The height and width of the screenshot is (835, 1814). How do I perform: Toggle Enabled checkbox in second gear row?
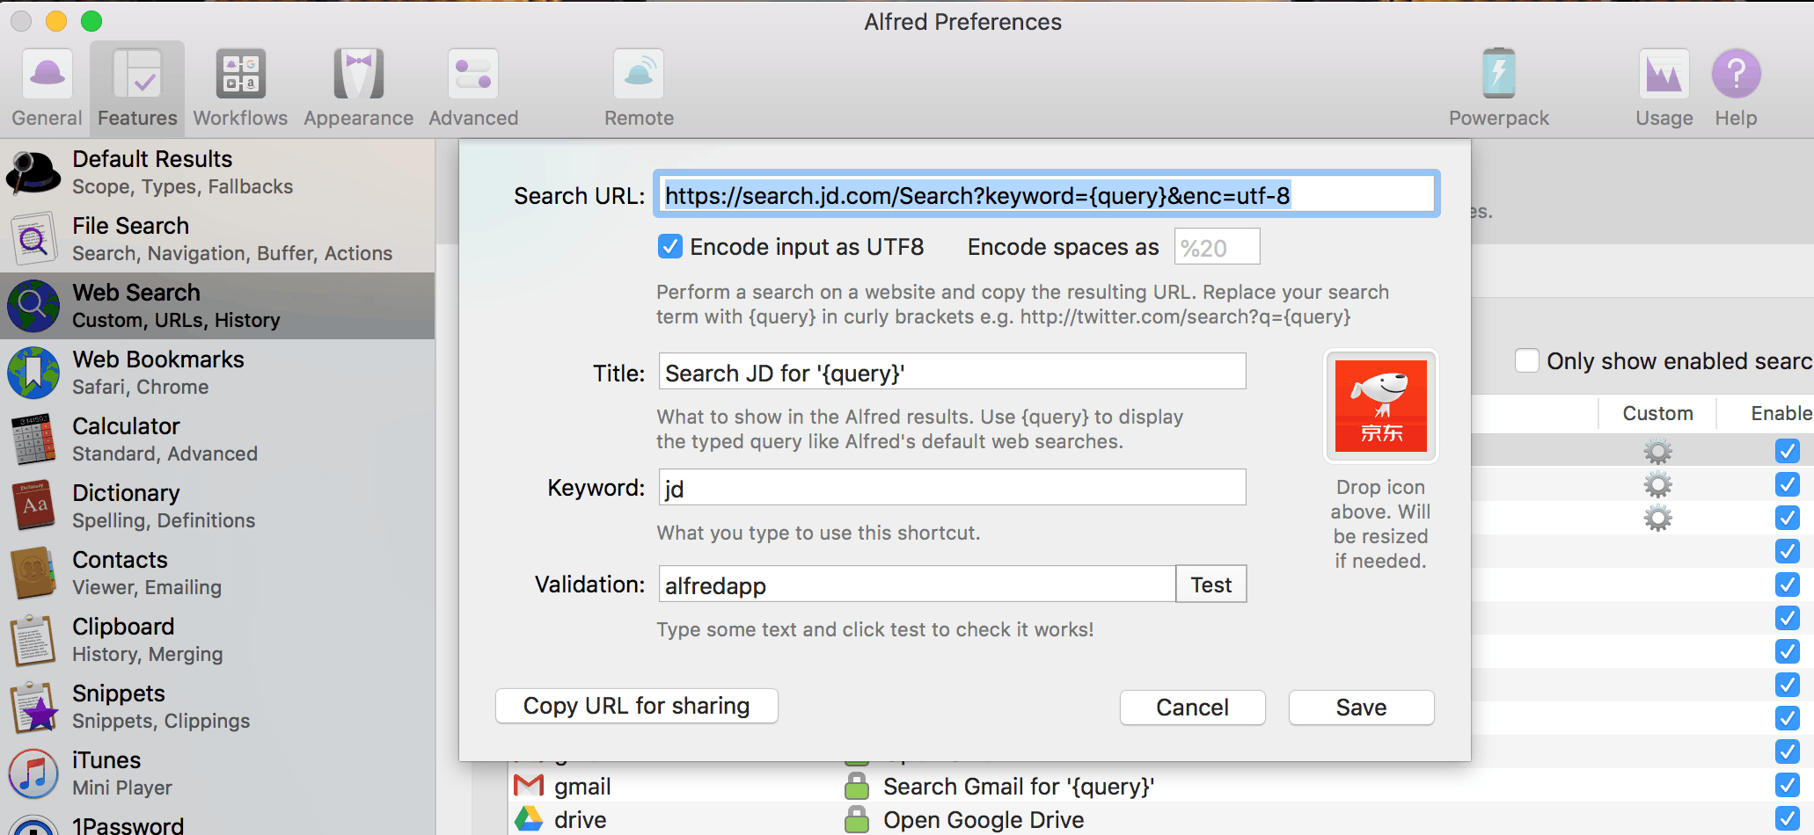[1787, 484]
